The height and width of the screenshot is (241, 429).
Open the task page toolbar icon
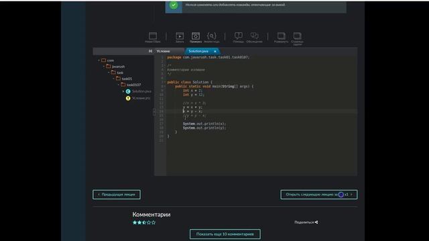(297, 35)
